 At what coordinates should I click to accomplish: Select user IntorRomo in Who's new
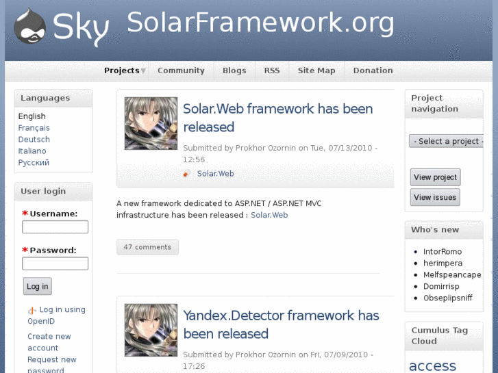click(x=443, y=252)
